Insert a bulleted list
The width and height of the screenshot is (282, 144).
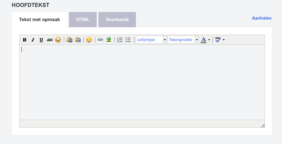click(128, 40)
